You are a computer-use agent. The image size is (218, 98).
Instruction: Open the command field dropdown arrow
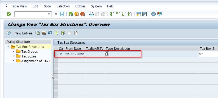(x=49, y=14)
